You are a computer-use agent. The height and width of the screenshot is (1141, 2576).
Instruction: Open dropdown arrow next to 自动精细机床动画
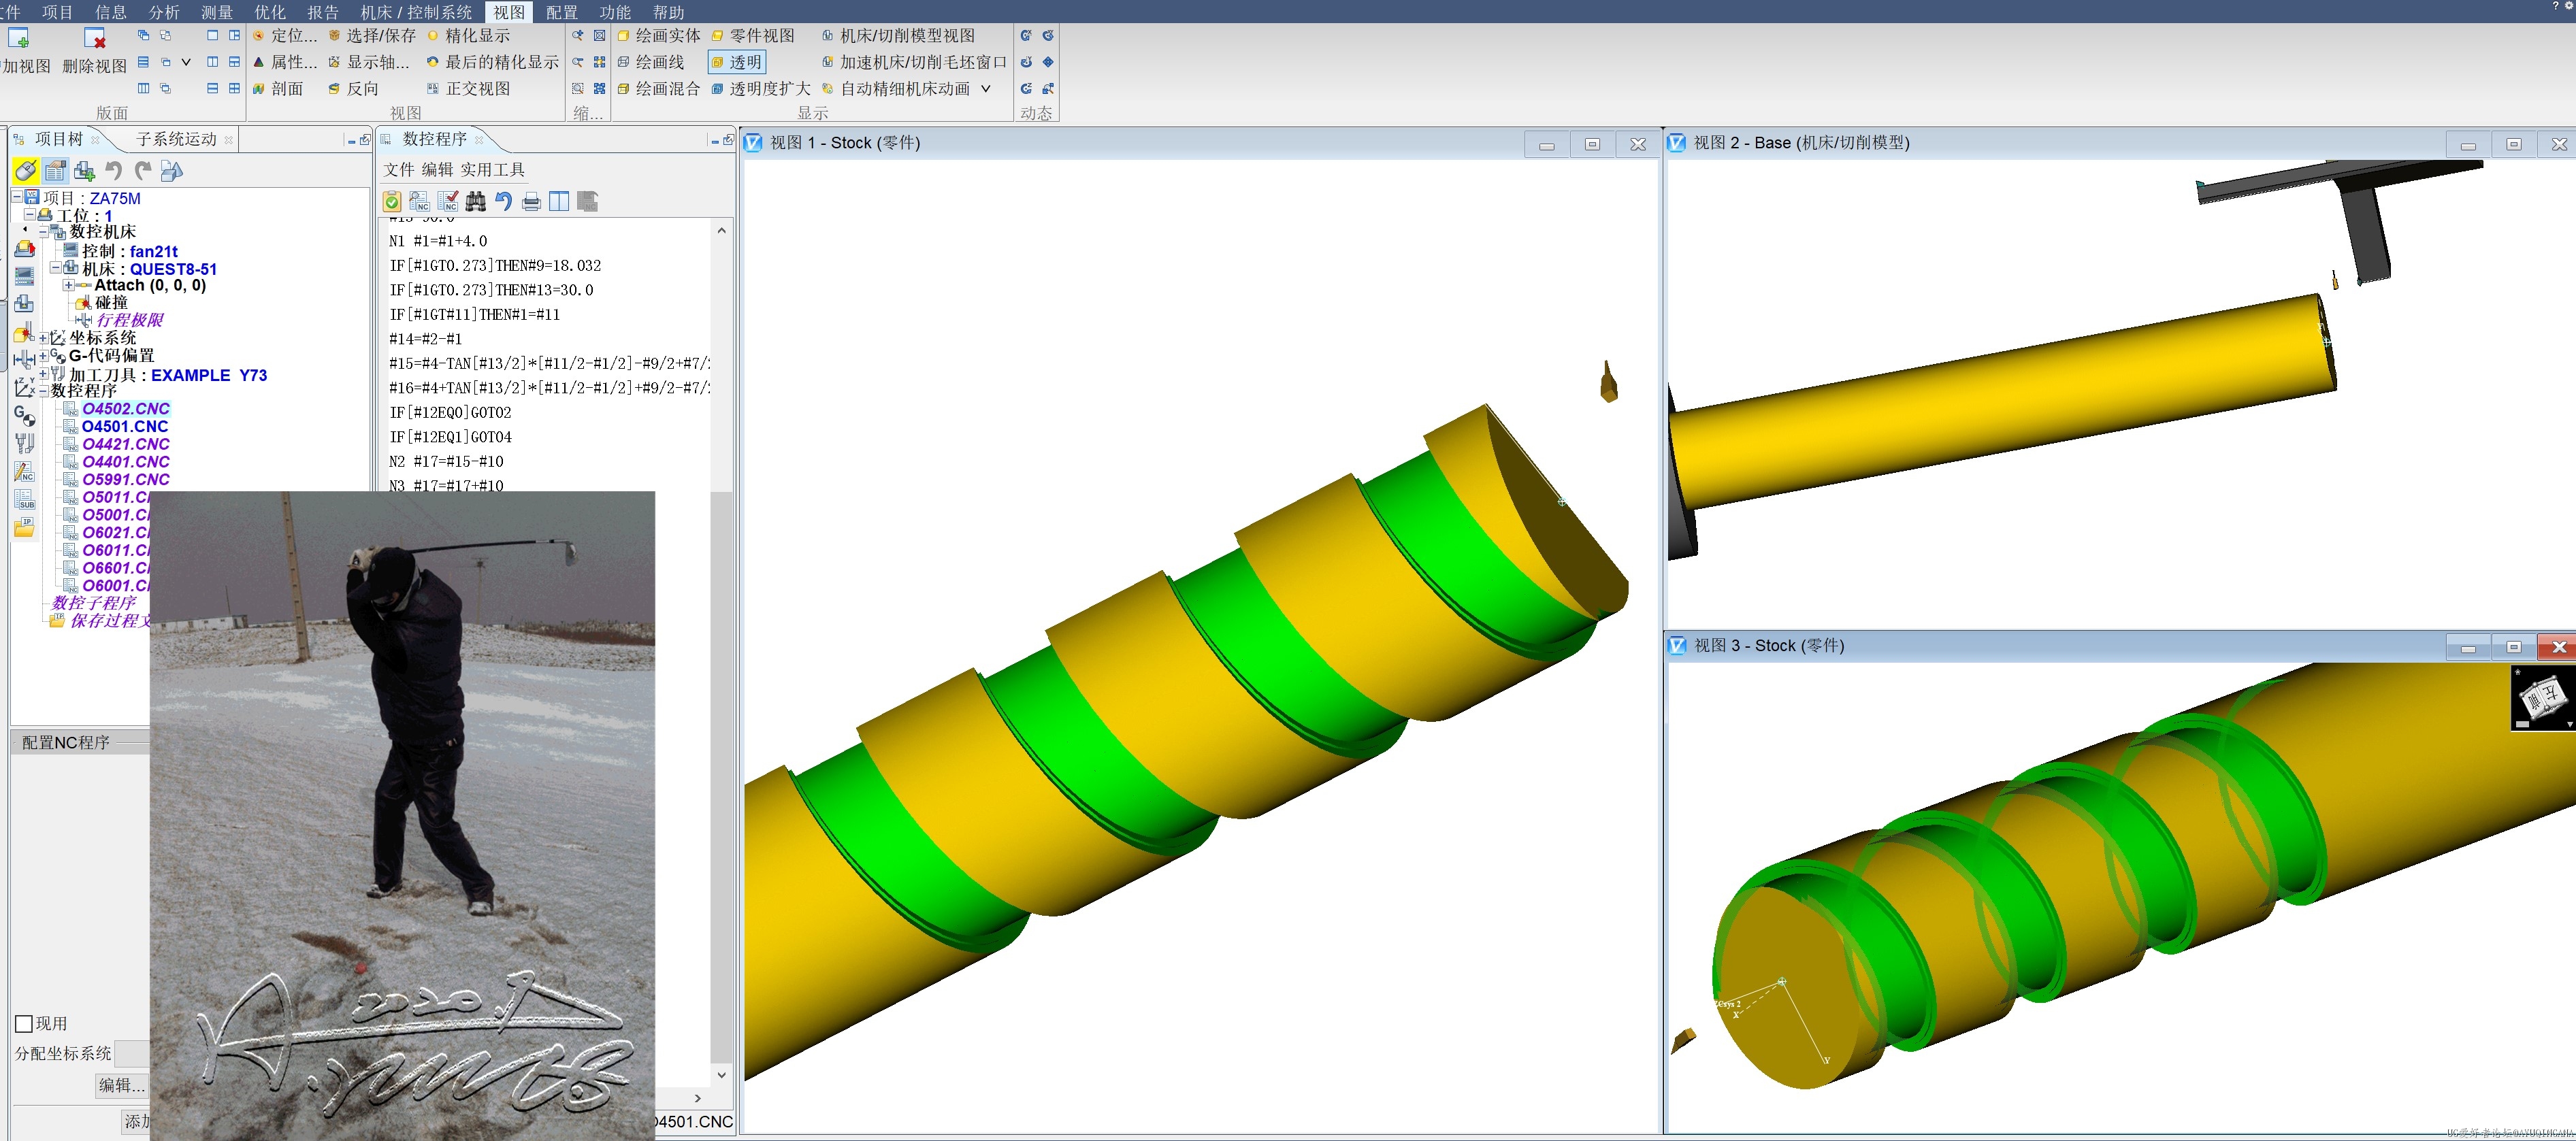click(x=986, y=89)
